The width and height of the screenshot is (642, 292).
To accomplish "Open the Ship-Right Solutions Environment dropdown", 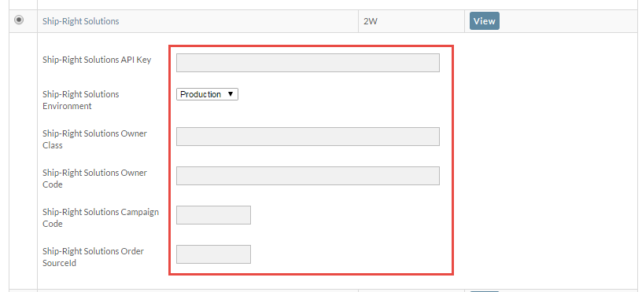I will click(207, 94).
